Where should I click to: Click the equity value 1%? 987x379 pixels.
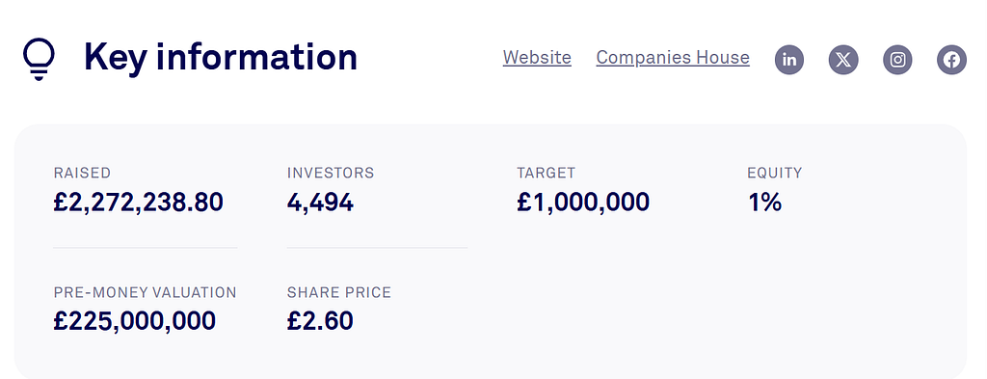point(764,203)
